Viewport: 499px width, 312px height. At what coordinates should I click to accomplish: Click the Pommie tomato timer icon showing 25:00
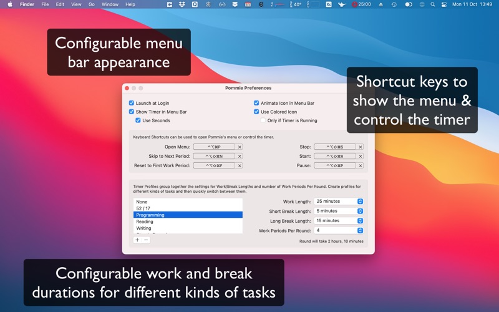[361, 4]
